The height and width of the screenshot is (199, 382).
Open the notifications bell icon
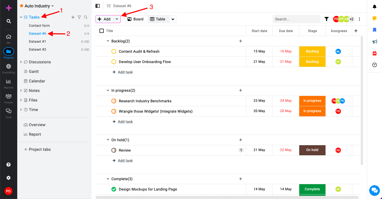tap(375, 7)
